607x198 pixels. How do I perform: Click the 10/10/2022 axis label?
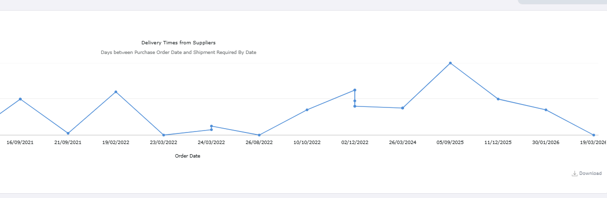(307, 143)
